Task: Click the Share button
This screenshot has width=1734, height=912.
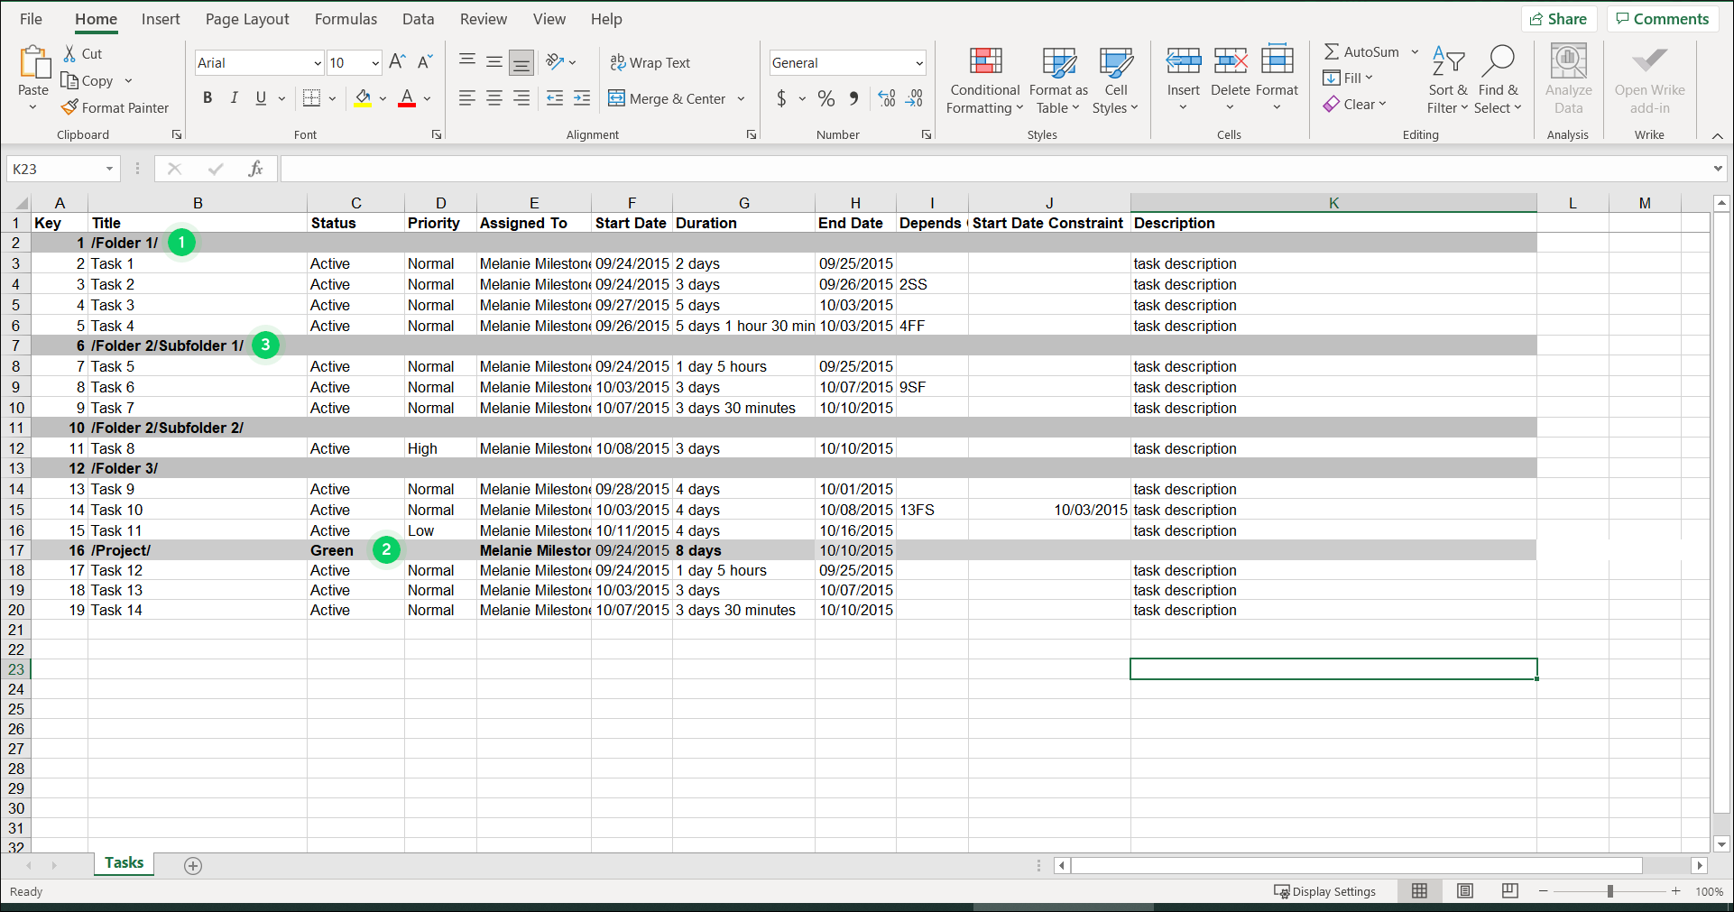Action: click(x=1559, y=18)
